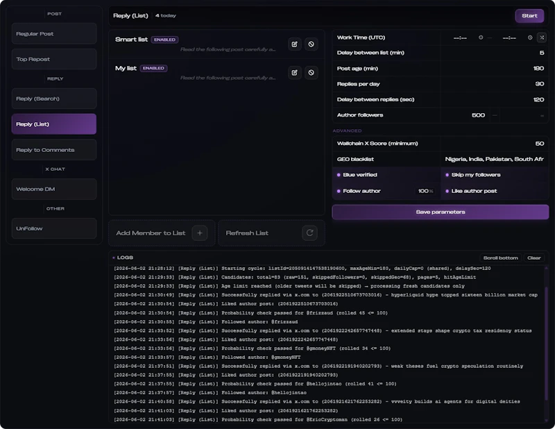Click the LOGS panel heading

pyautogui.click(x=125, y=258)
